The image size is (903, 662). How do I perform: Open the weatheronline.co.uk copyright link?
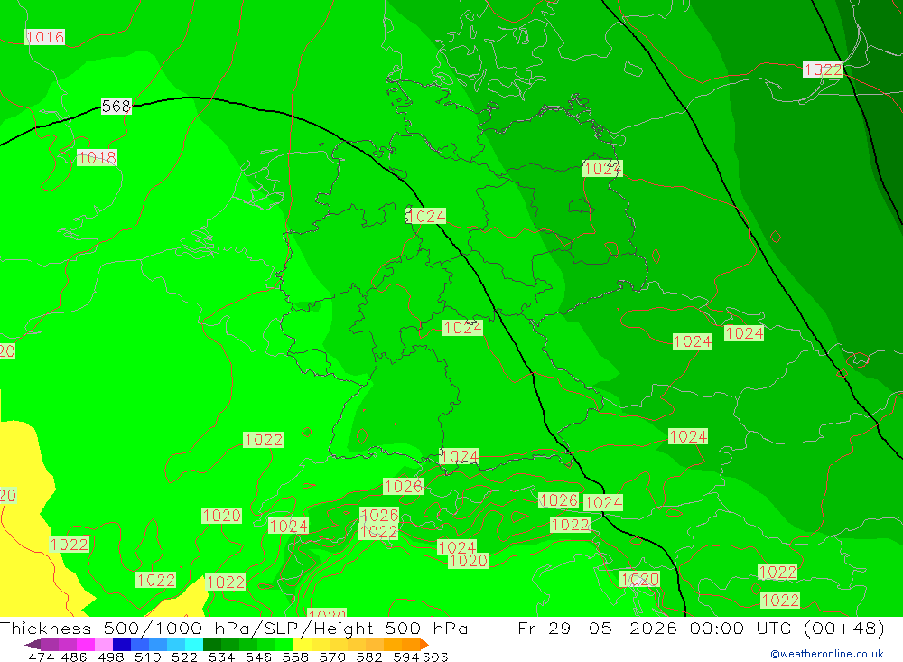827,654
